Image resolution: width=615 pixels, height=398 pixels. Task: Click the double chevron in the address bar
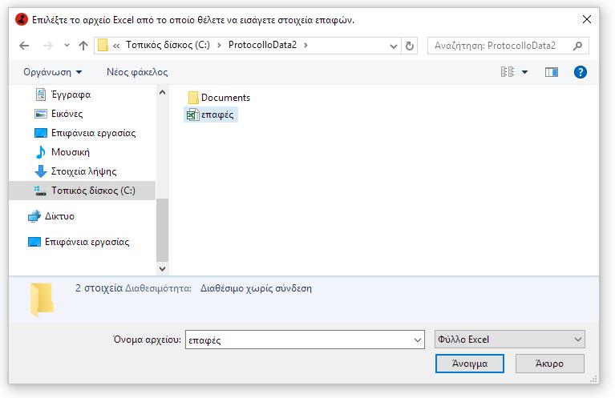pos(116,46)
